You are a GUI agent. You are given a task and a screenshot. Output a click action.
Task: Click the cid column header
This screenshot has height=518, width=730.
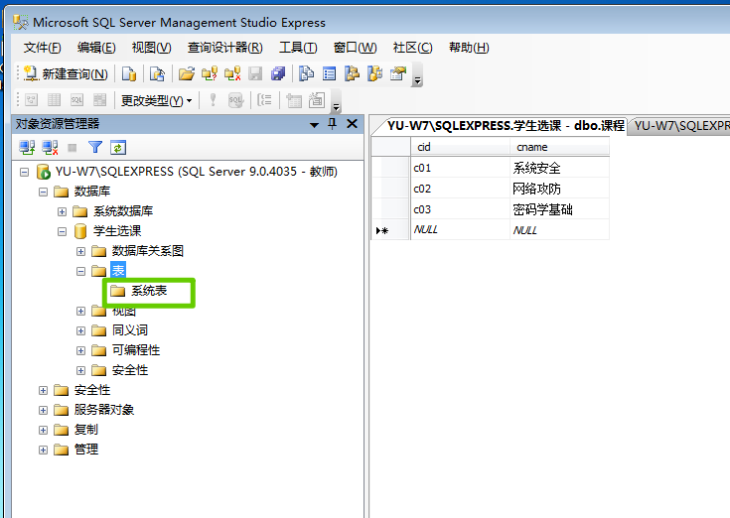click(x=460, y=147)
